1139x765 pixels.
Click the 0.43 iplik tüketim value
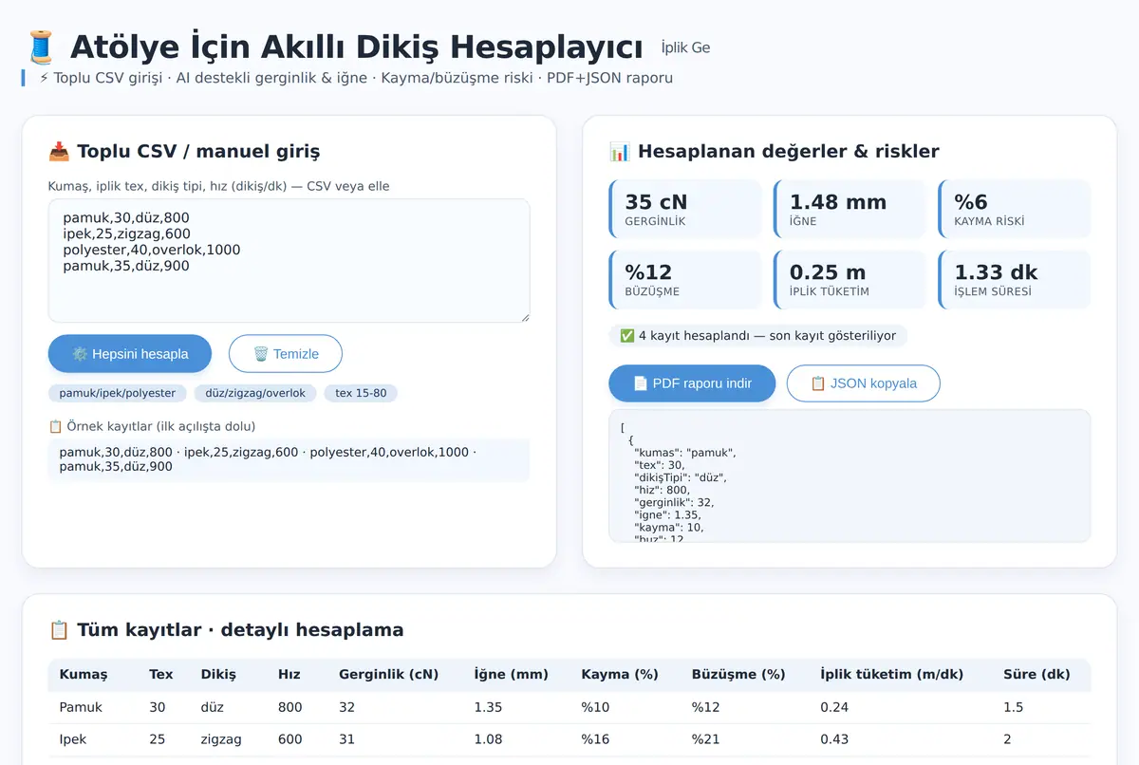[834, 739]
